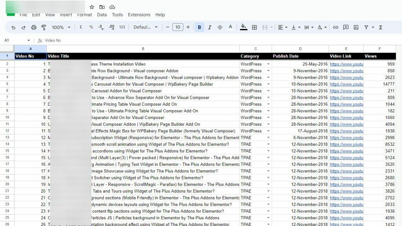Screen dimensions: 402x226
Task: Click the Borders icon
Action: coord(254,27)
